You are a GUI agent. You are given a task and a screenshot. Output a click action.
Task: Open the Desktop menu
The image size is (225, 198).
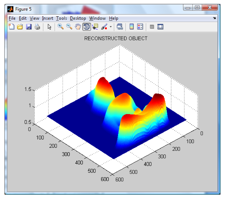78,18
